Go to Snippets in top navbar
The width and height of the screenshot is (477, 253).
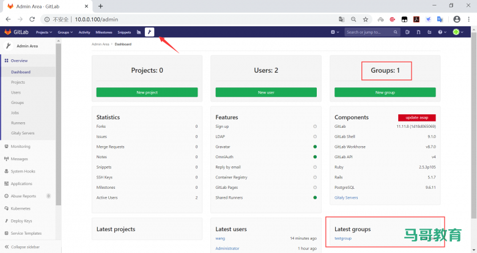coord(124,32)
